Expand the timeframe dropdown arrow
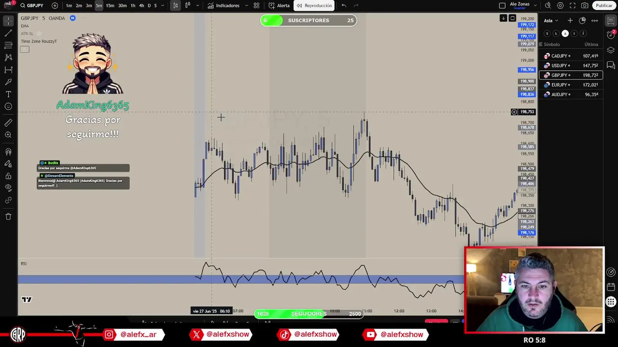The image size is (618, 347). pyautogui.click(x=162, y=6)
